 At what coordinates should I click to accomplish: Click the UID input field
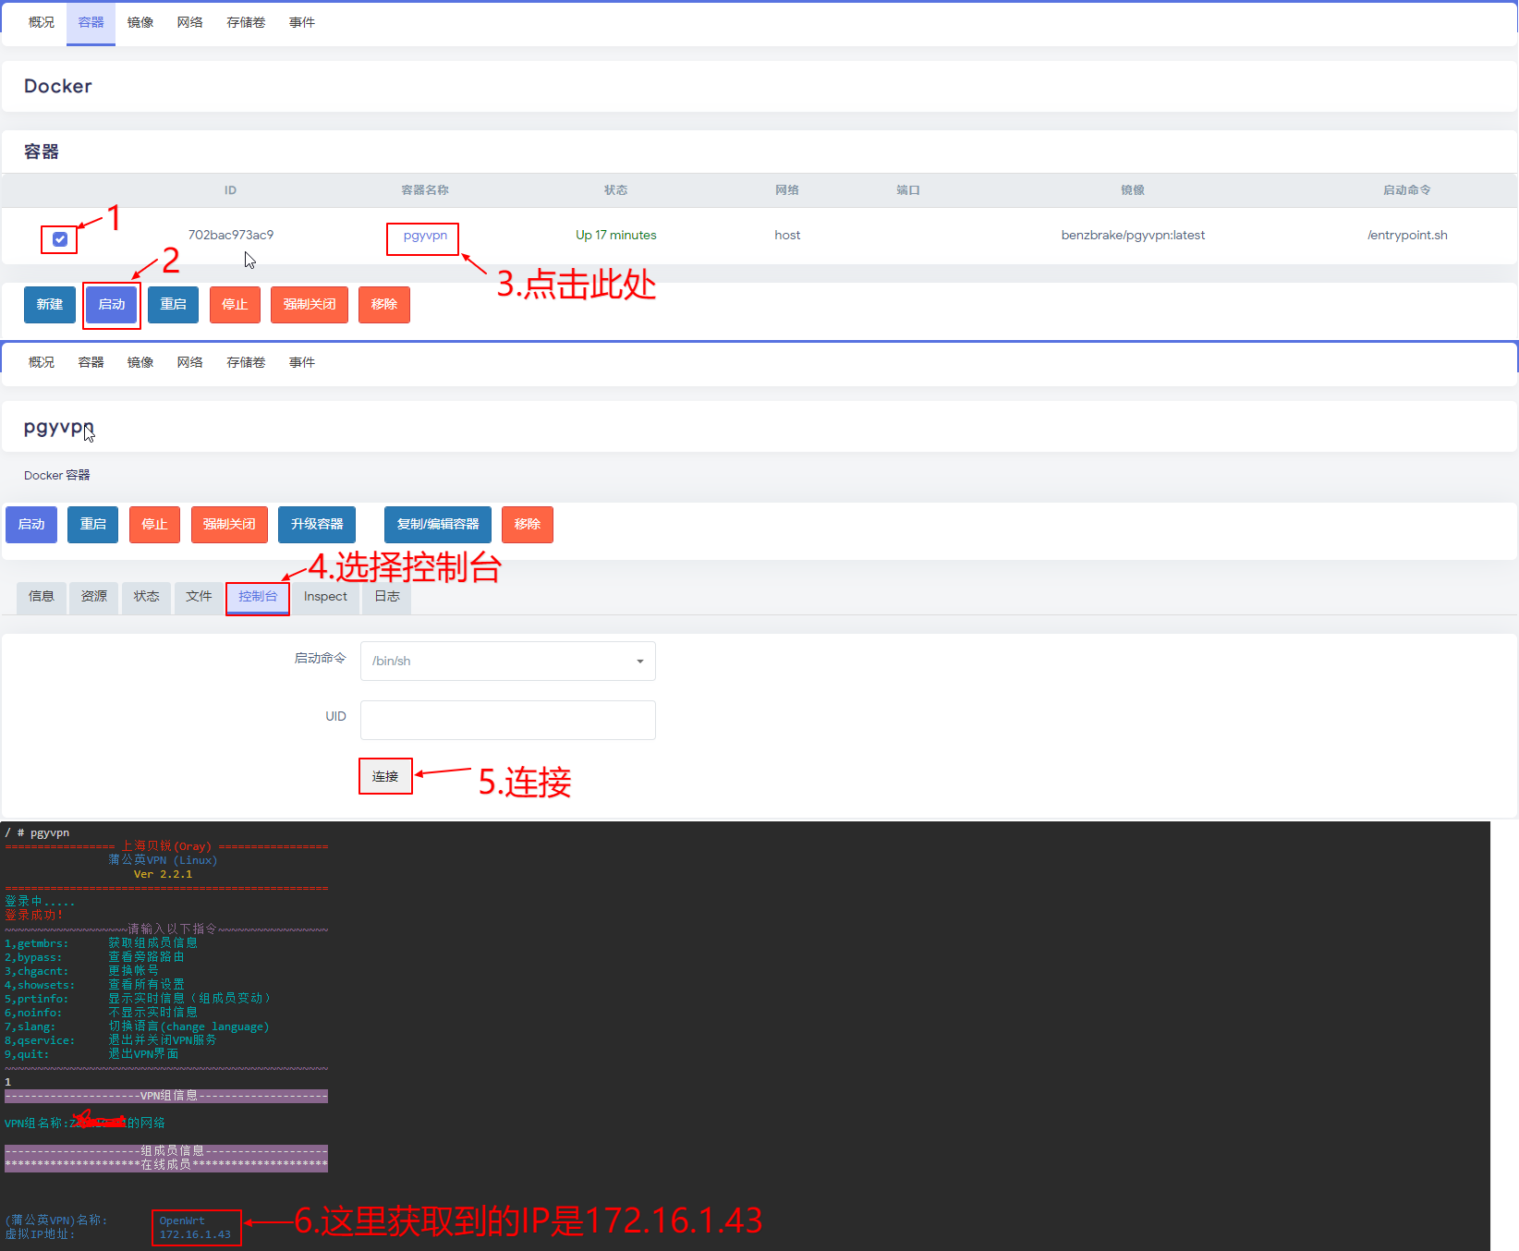[508, 720]
